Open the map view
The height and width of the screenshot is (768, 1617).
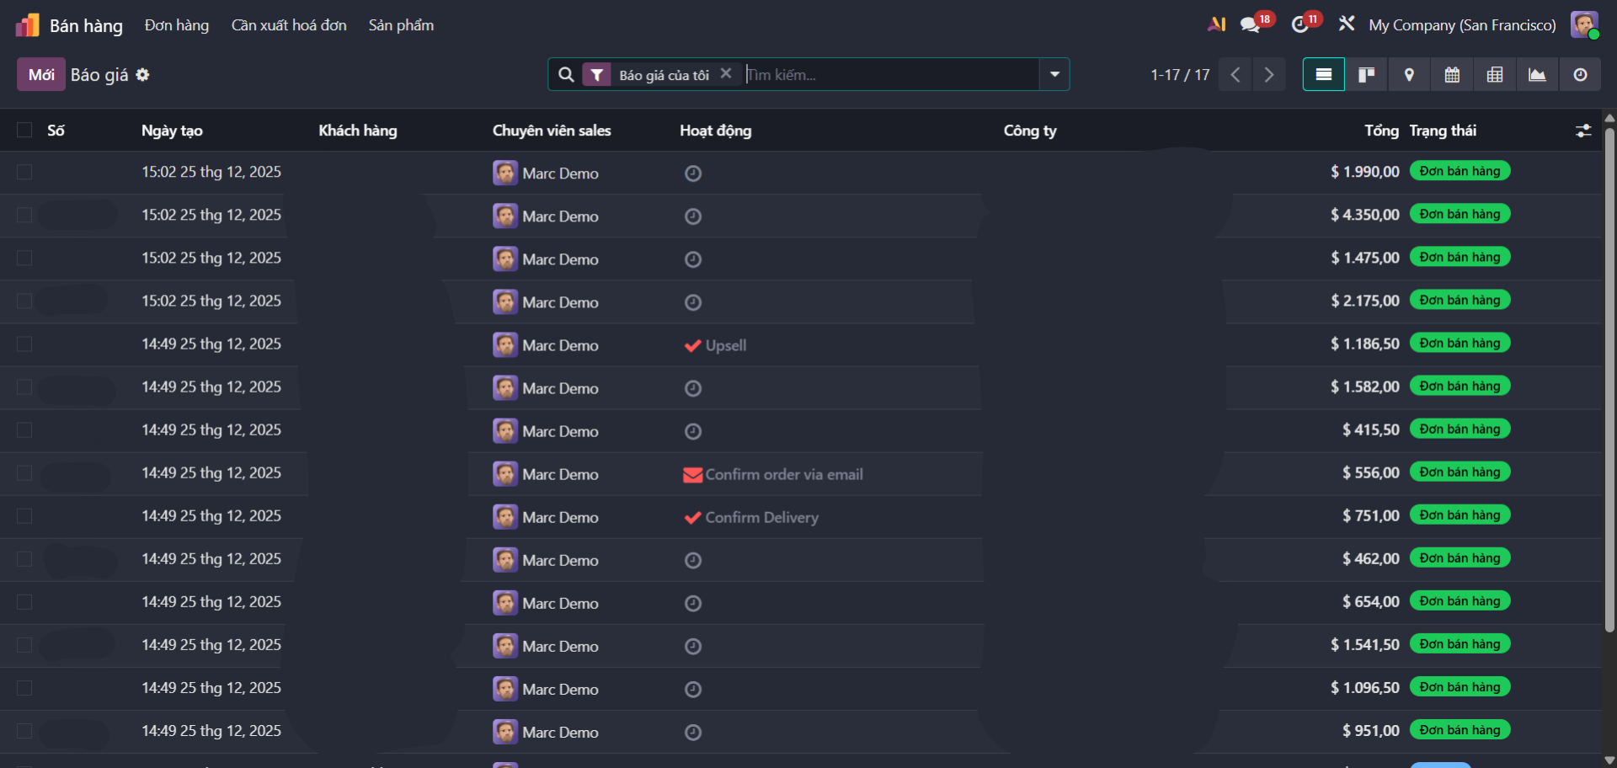(x=1409, y=75)
